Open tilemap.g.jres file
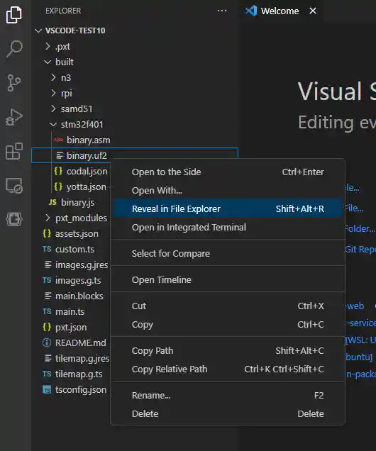The height and width of the screenshot is (451, 376). point(82,358)
